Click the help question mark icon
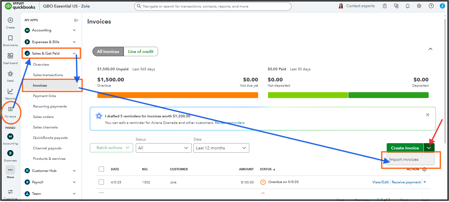Viewport: 449px width, 202px height. pyautogui.click(x=431, y=6)
